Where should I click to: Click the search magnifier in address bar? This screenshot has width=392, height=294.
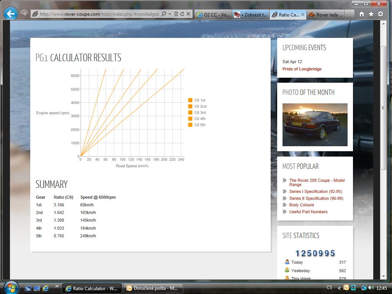tap(164, 14)
